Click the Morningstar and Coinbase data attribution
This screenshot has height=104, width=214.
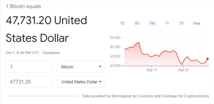[146, 96]
